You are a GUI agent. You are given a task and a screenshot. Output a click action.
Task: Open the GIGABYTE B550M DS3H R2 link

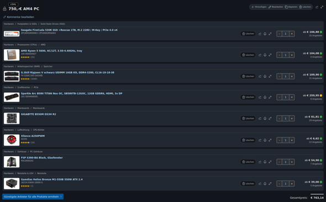click(38, 114)
